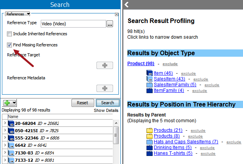Screen dimensions: 243x164
Task: Expand the 20-68204 result row
Action: (x=5, y=123)
